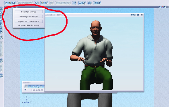Click the small square button at Animation window's right
Viewport: 169px width, 107px height.
[x=142, y=15]
